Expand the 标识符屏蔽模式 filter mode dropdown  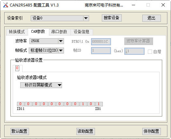tap(41, 85)
